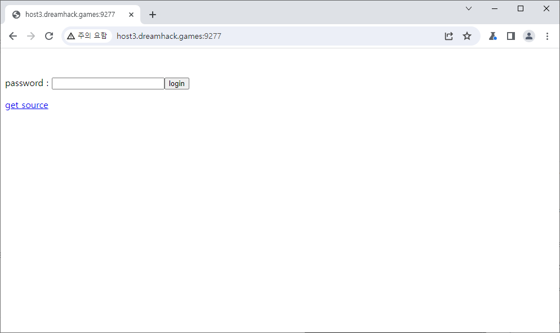Show site info via the 주의 요함 warning
The width and height of the screenshot is (560, 333).
87,36
